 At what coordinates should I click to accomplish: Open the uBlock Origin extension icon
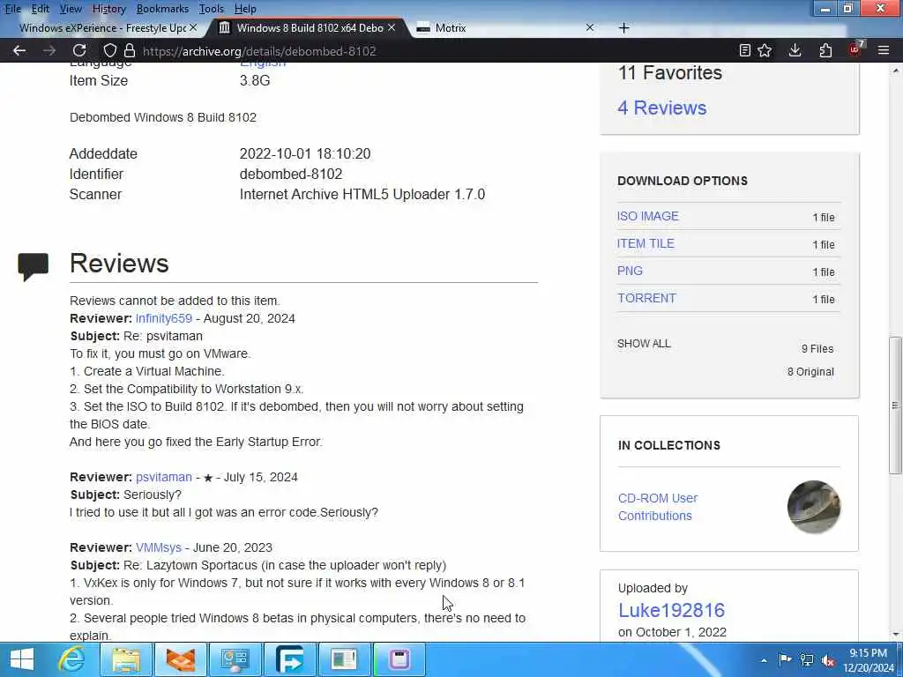pyautogui.click(x=855, y=50)
